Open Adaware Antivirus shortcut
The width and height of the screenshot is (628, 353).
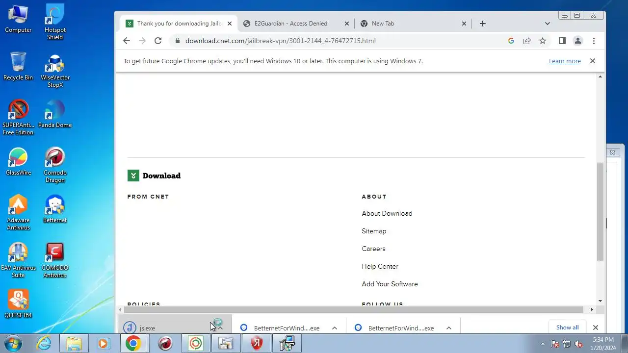coord(18,213)
